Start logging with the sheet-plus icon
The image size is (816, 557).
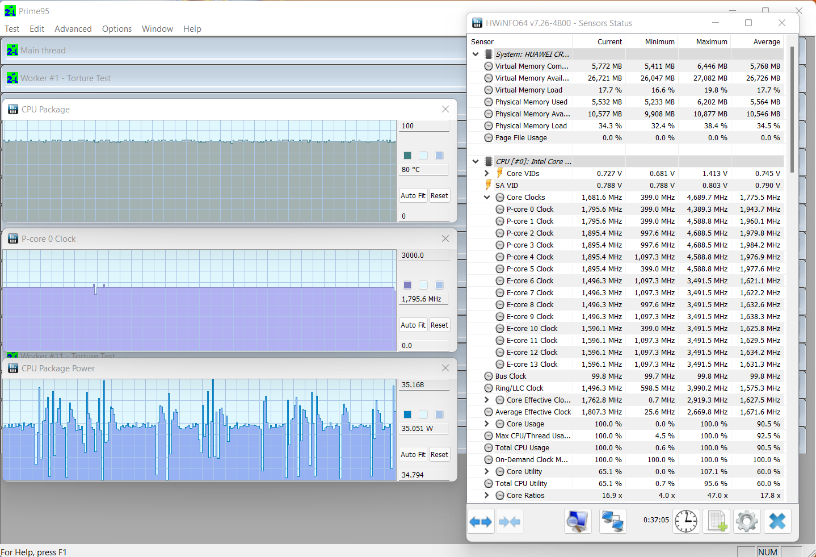tap(717, 521)
